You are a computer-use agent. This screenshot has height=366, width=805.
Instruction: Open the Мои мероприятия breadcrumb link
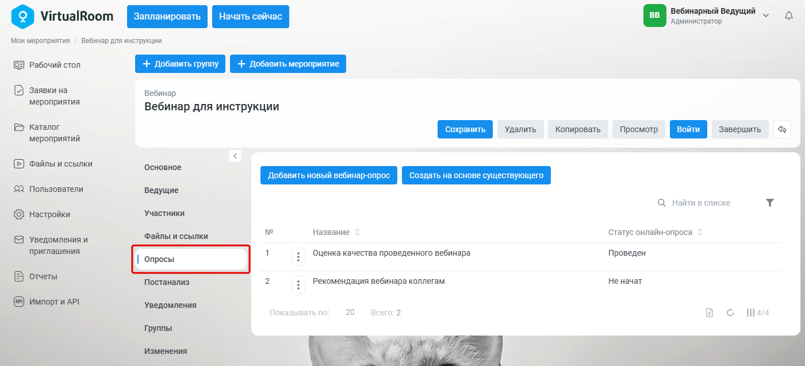pos(40,41)
